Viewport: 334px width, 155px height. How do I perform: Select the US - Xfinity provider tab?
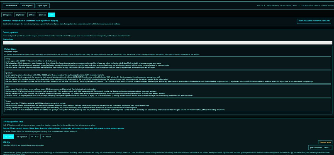point(9,137)
